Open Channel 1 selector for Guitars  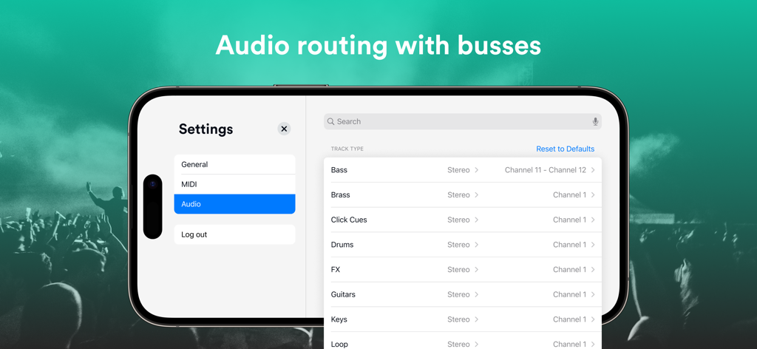[x=574, y=294]
